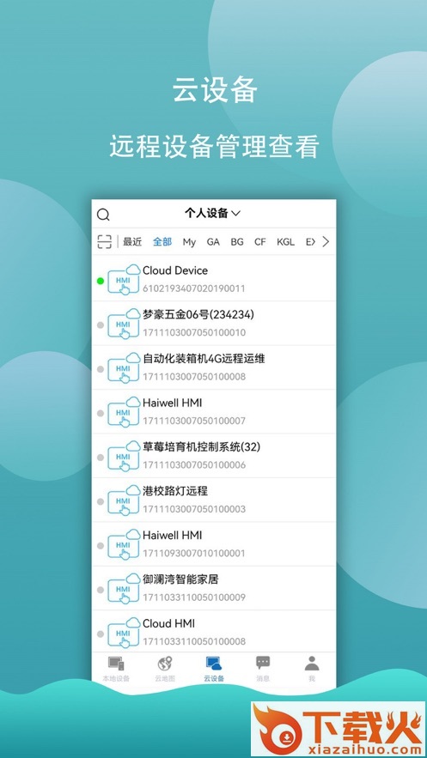
Task: Select serial number 1711103007050100007
Action: tap(194, 421)
